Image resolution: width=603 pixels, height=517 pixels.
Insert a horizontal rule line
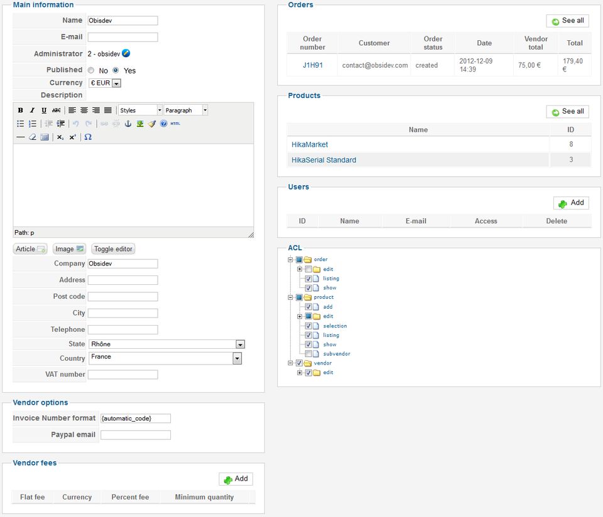point(20,137)
